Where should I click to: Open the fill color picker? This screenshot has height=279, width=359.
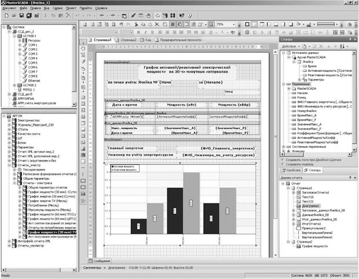pos(300,24)
